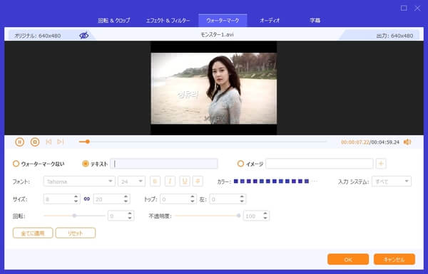The image size is (428, 274).
Task: Jump to previous frame
Action: (x=49, y=142)
